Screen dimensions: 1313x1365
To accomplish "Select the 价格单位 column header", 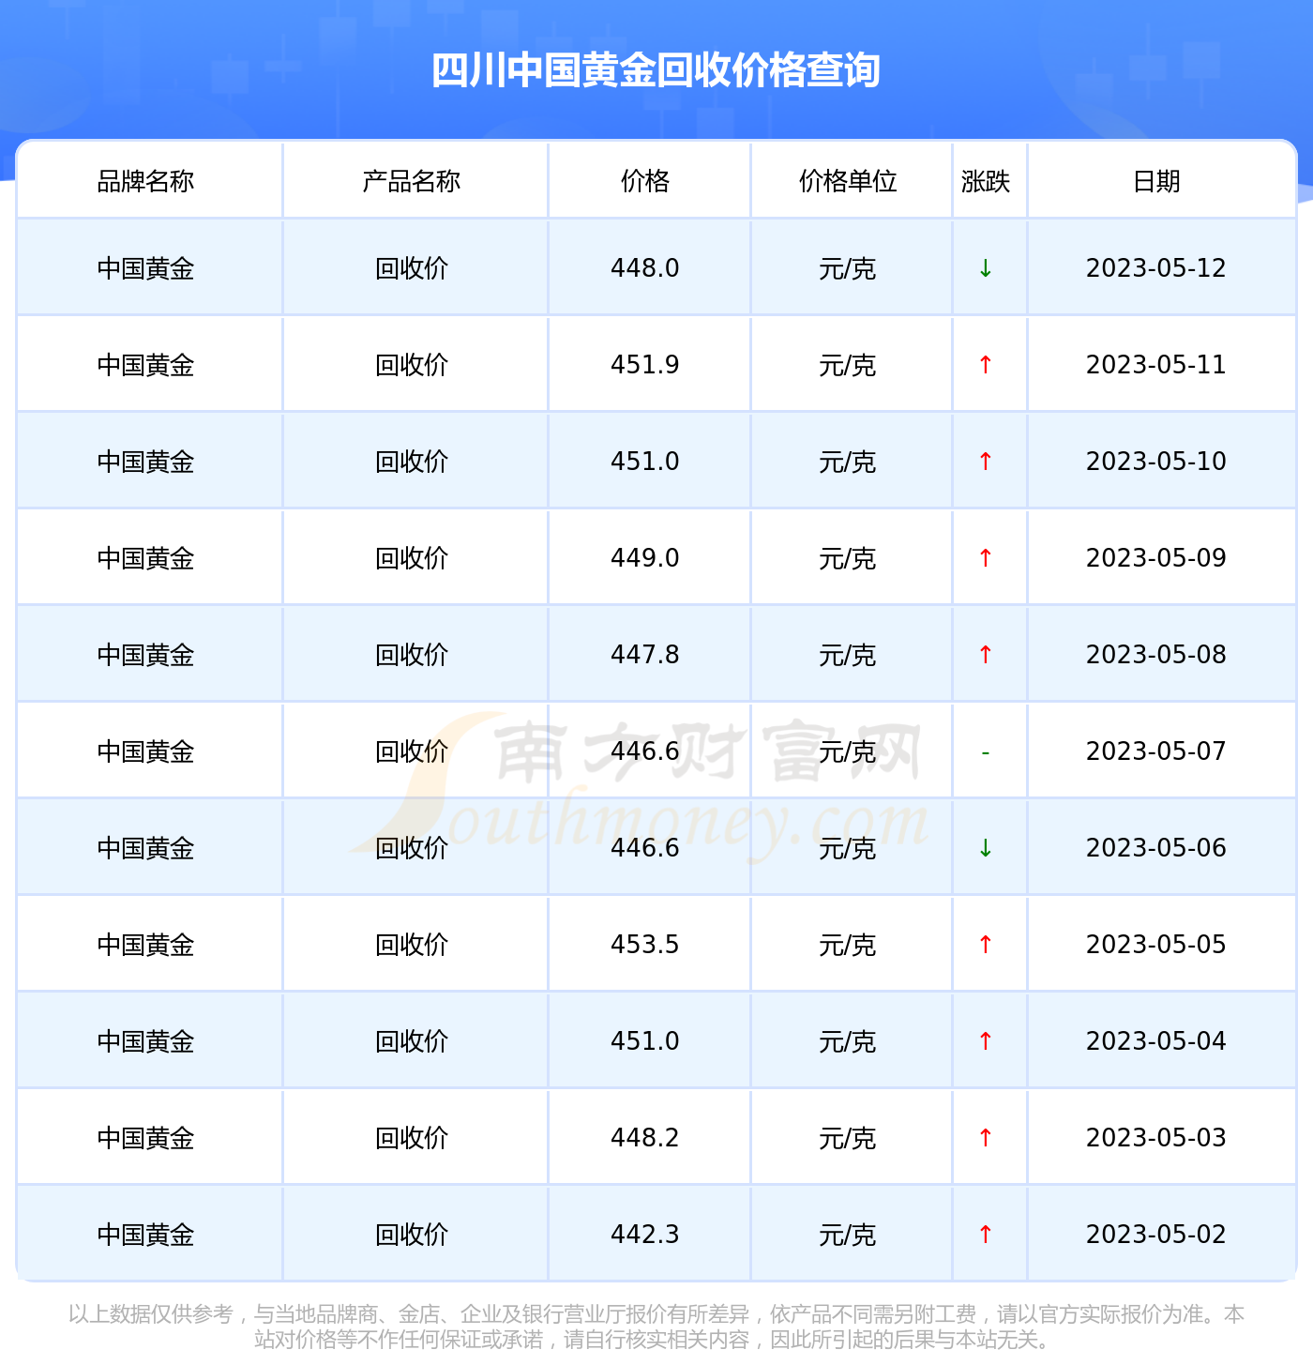I will (x=848, y=181).
